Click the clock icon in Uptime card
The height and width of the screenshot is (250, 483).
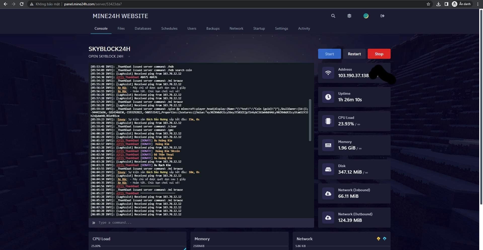[x=328, y=97]
